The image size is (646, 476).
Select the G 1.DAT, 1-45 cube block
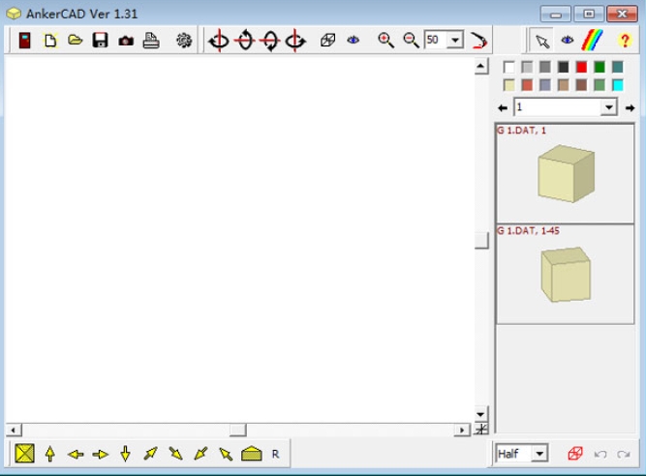pos(565,275)
